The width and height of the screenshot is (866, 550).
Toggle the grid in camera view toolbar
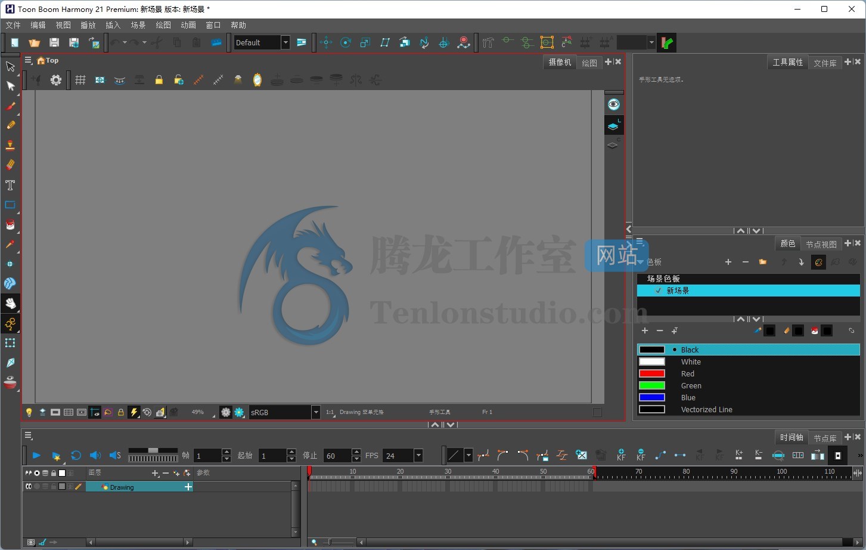(x=80, y=80)
